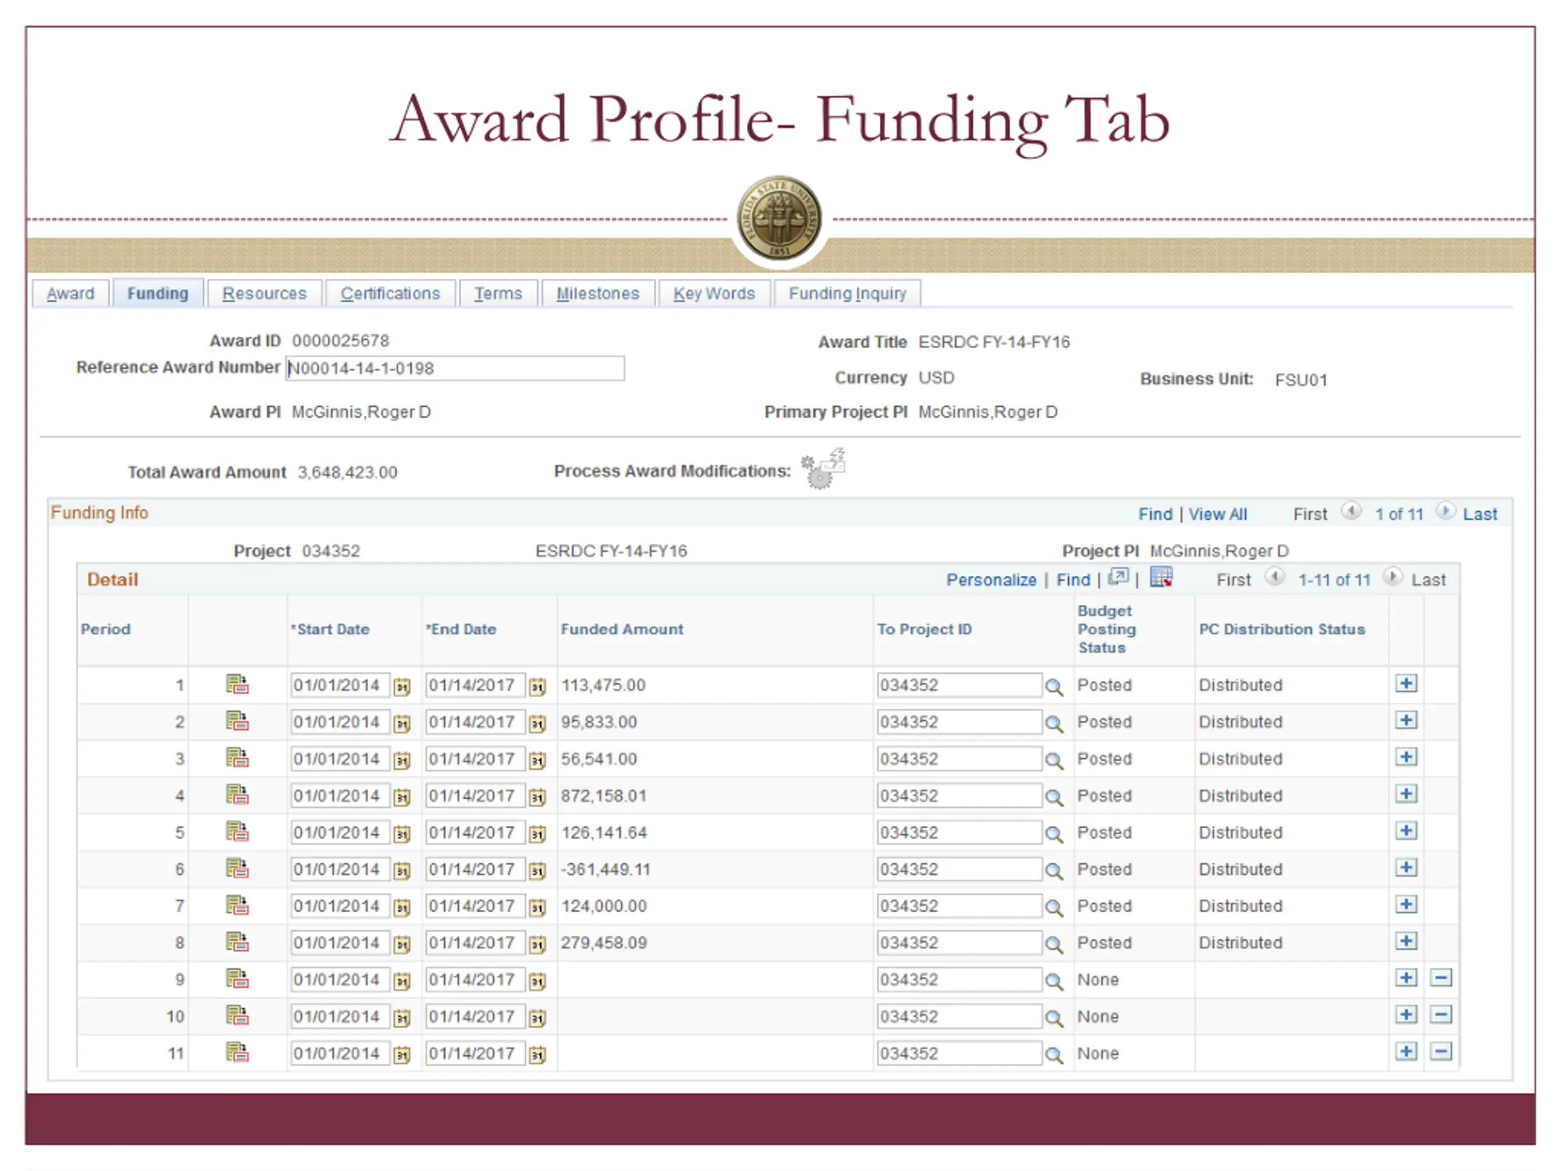Select the Funding tab
Image resolution: width=1562 pixels, height=1171 pixels.
click(157, 293)
